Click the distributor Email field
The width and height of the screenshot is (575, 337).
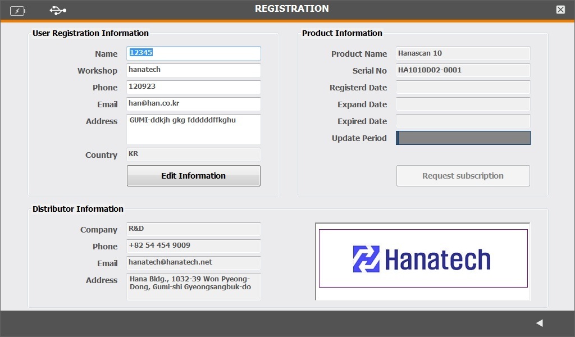click(x=193, y=263)
